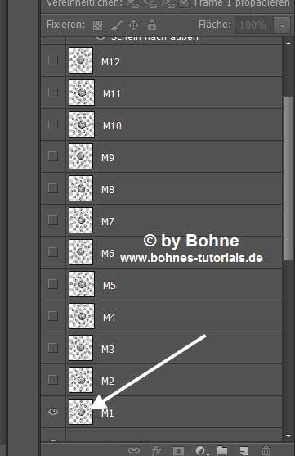Viewport: 295px width, 456px height.
Task: Add a layer mask icon
Action: click(x=178, y=450)
